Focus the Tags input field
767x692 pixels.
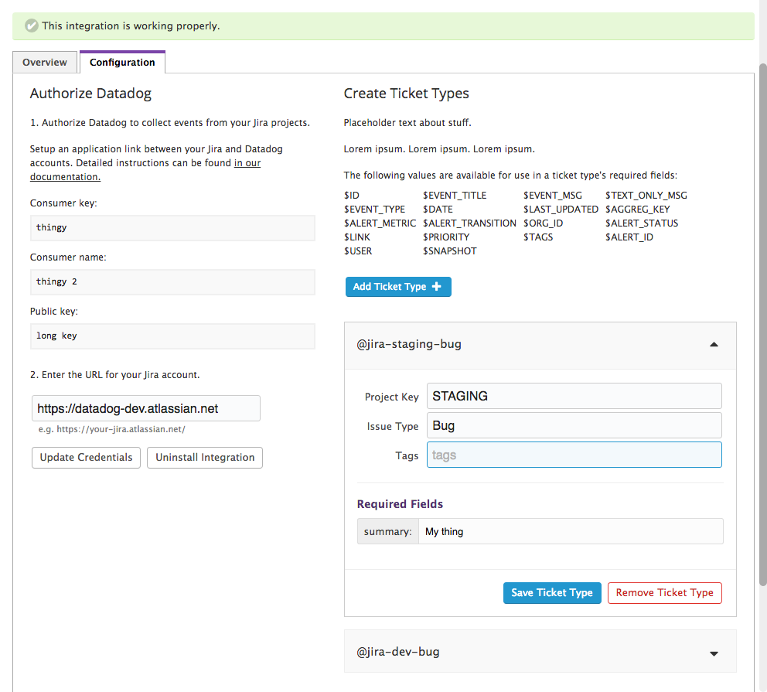tap(574, 455)
